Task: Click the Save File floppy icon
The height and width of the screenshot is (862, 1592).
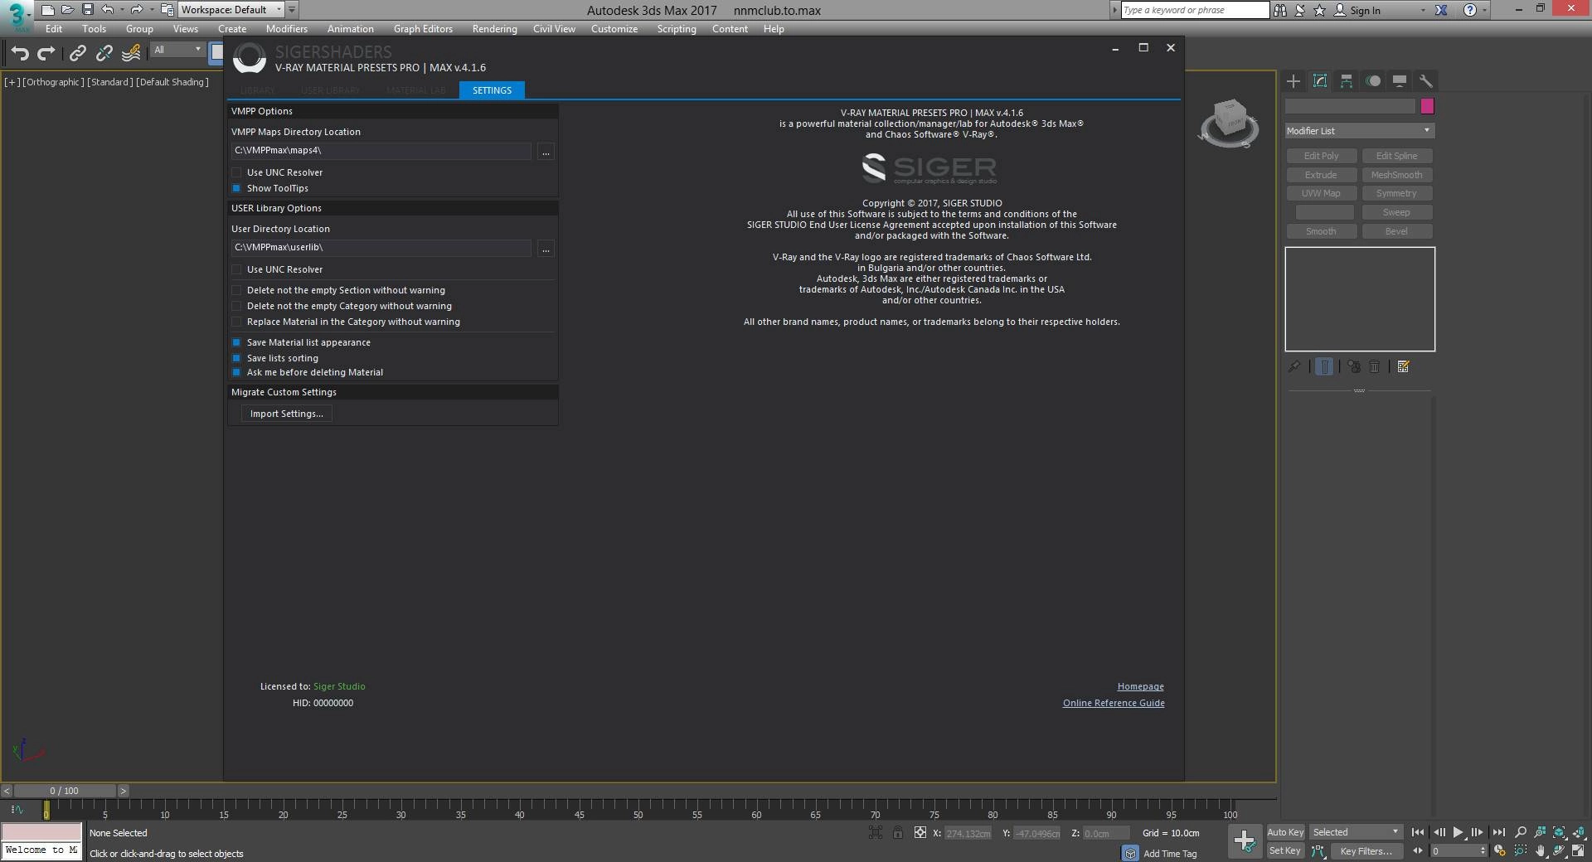Action: coord(88,10)
